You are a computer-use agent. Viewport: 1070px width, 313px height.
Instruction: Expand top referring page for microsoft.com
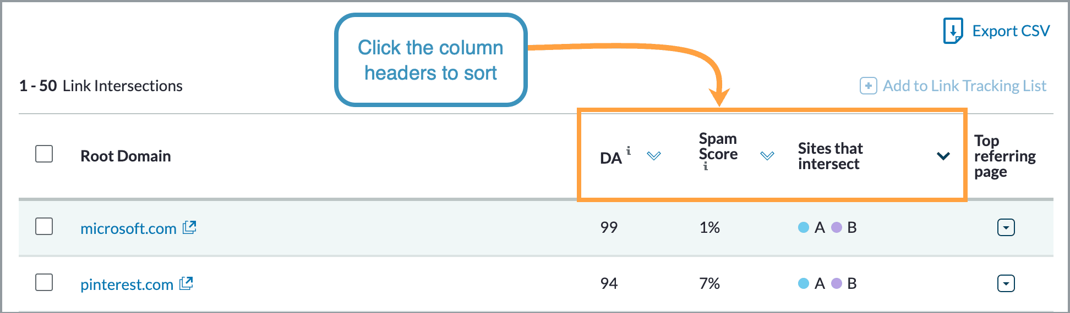tap(1006, 227)
